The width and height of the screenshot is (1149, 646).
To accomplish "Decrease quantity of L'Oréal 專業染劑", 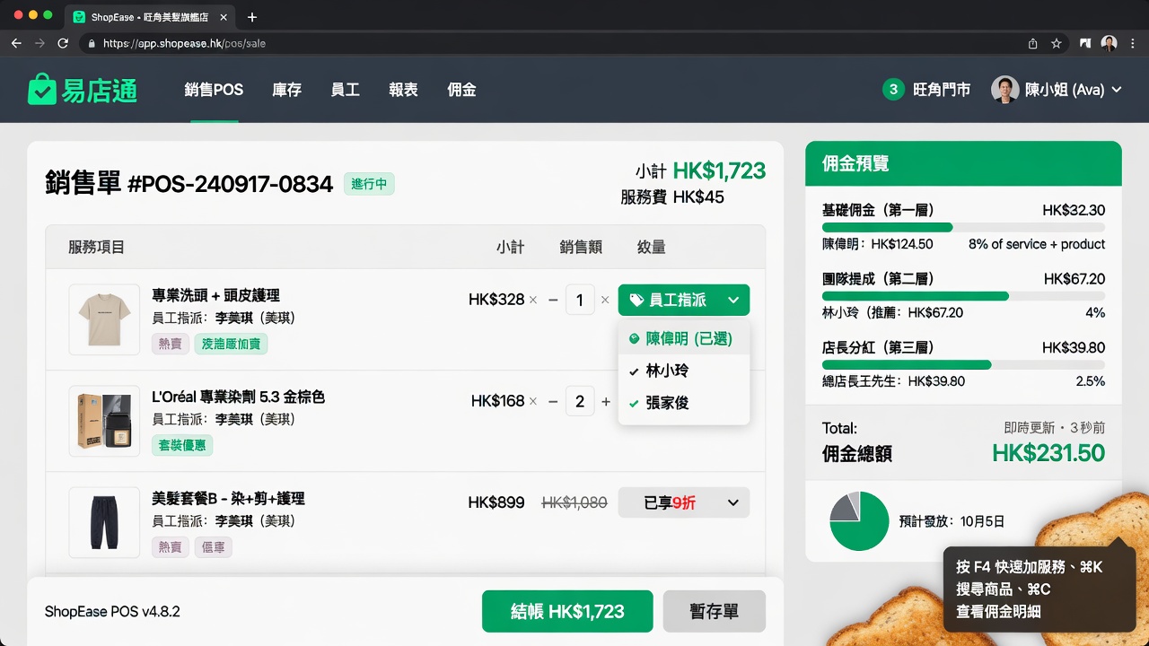I will point(553,402).
